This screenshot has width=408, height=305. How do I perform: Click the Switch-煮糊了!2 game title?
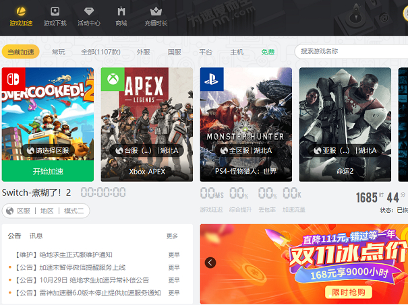[x=36, y=193]
